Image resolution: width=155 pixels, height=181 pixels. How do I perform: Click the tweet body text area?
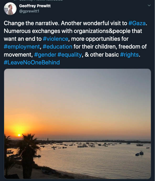(x=75, y=43)
